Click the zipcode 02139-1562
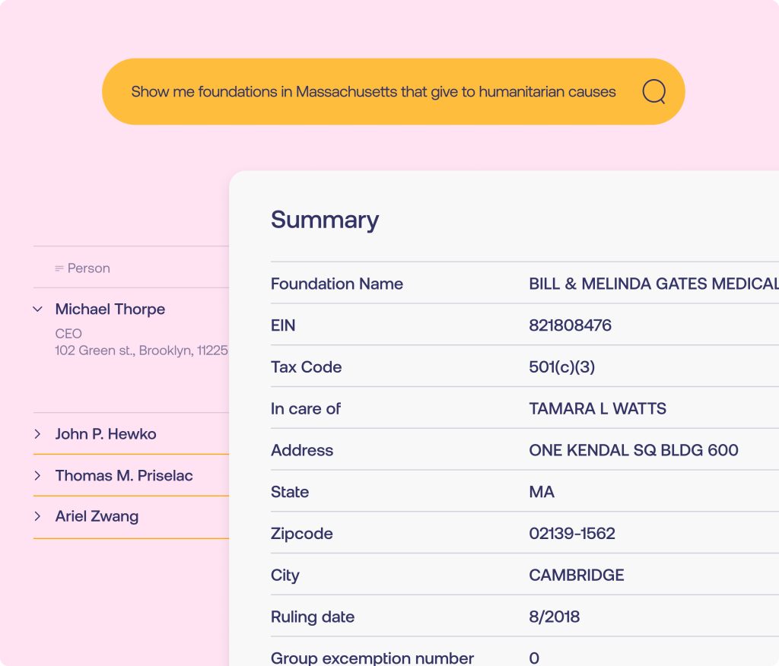779x666 pixels. click(572, 534)
